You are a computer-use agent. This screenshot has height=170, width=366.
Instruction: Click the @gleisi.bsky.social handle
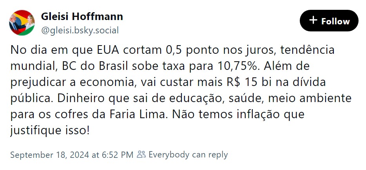tap(80, 30)
